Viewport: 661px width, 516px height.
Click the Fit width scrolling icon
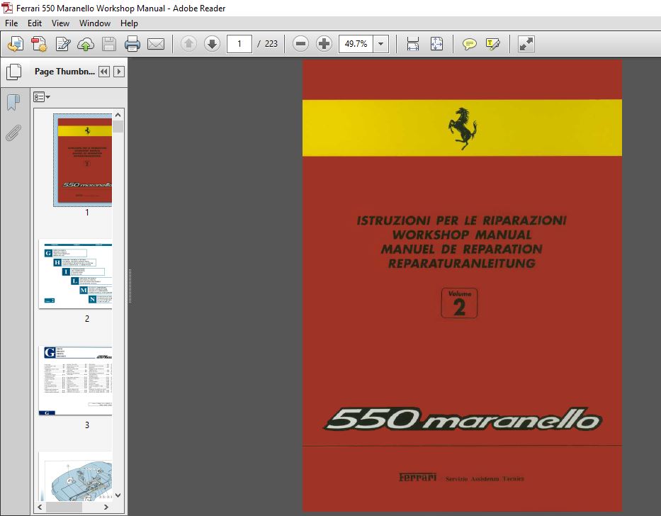coord(413,44)
